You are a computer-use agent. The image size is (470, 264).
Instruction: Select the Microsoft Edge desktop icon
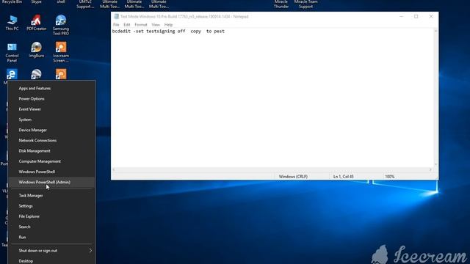[x=12, y=74]
